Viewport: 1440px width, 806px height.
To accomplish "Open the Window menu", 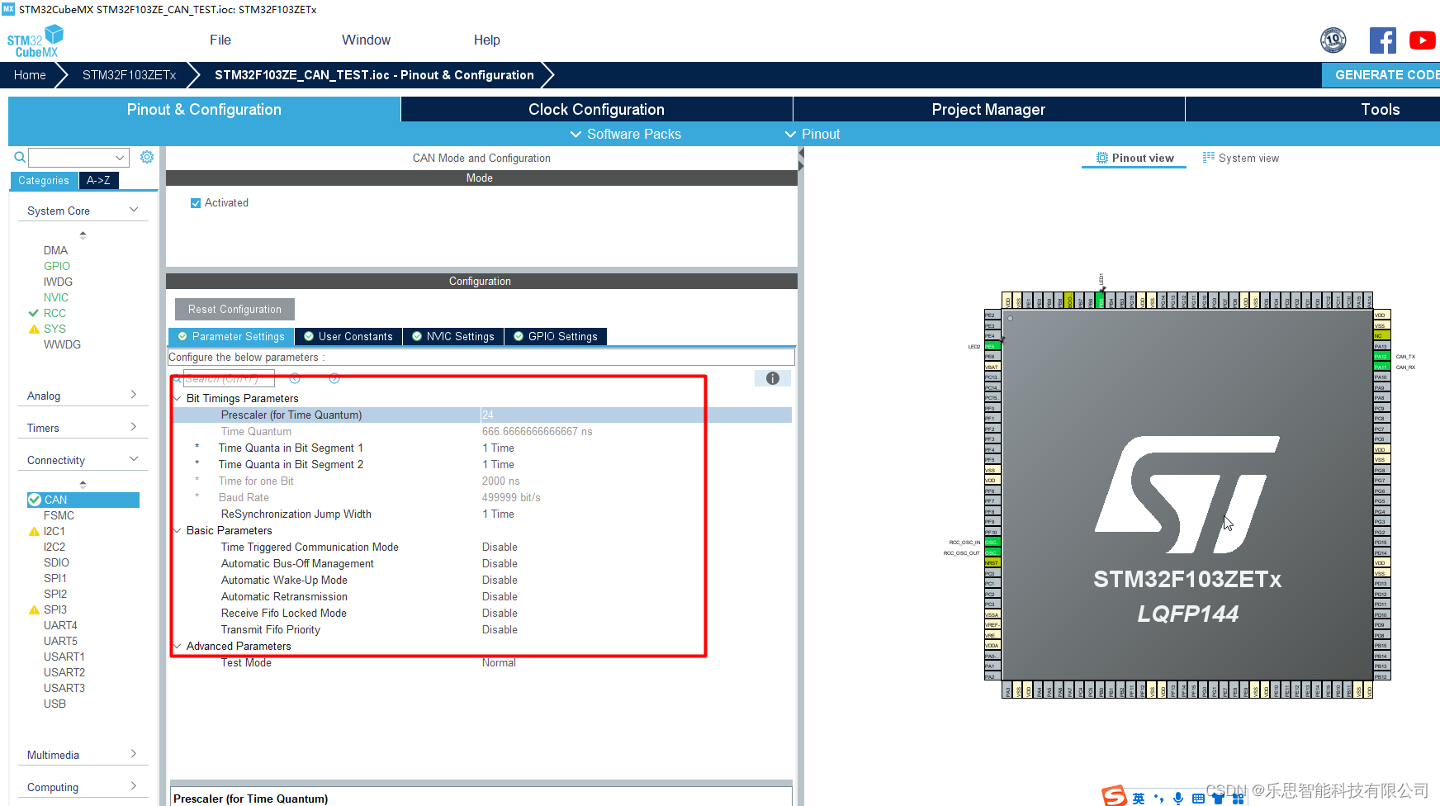I will [366, 40].
